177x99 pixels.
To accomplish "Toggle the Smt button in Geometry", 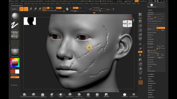I will (x=161, y=28).
